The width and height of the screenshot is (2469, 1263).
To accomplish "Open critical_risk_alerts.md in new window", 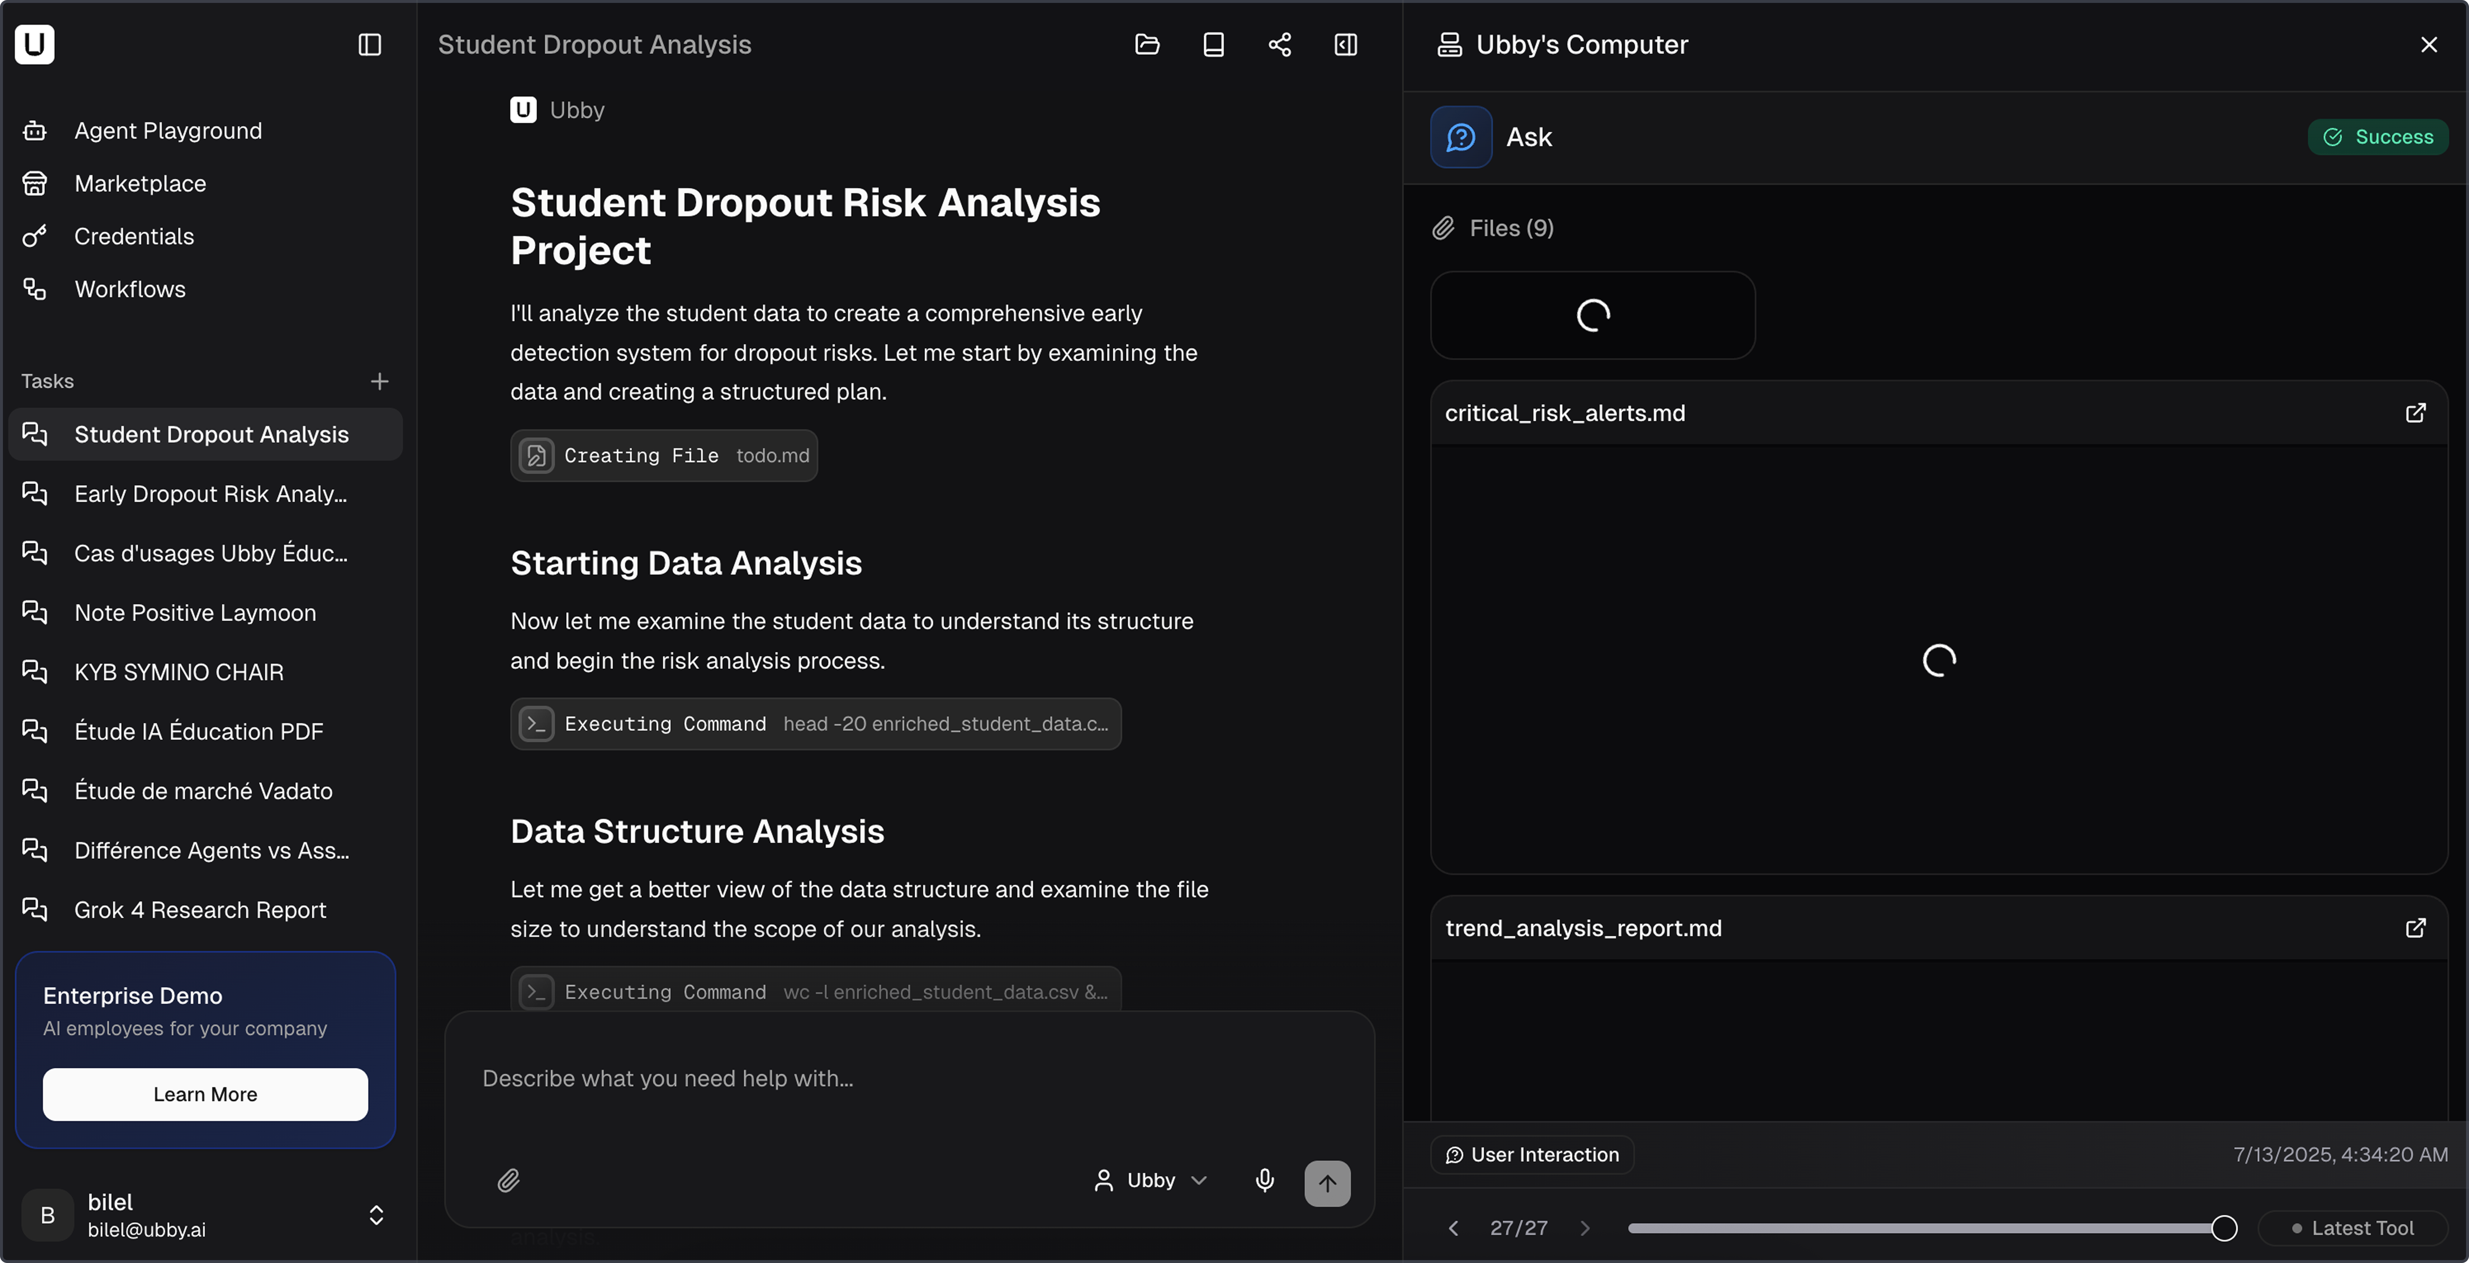I will tap(2415, 413).
